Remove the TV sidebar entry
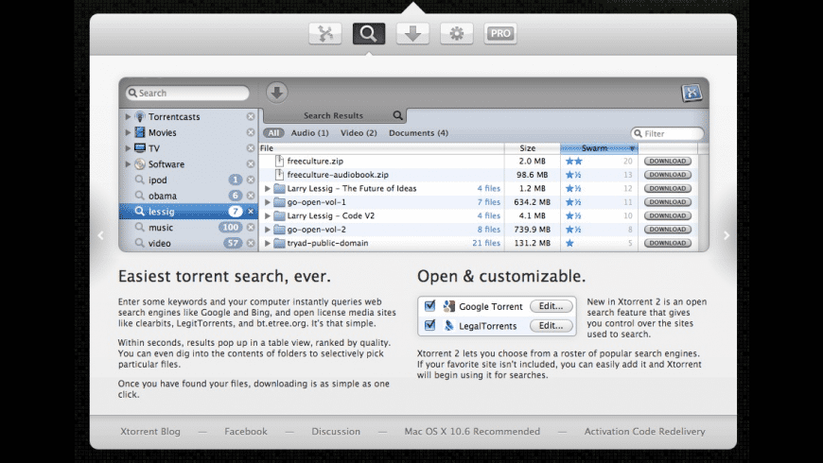 tap(251, 147)
